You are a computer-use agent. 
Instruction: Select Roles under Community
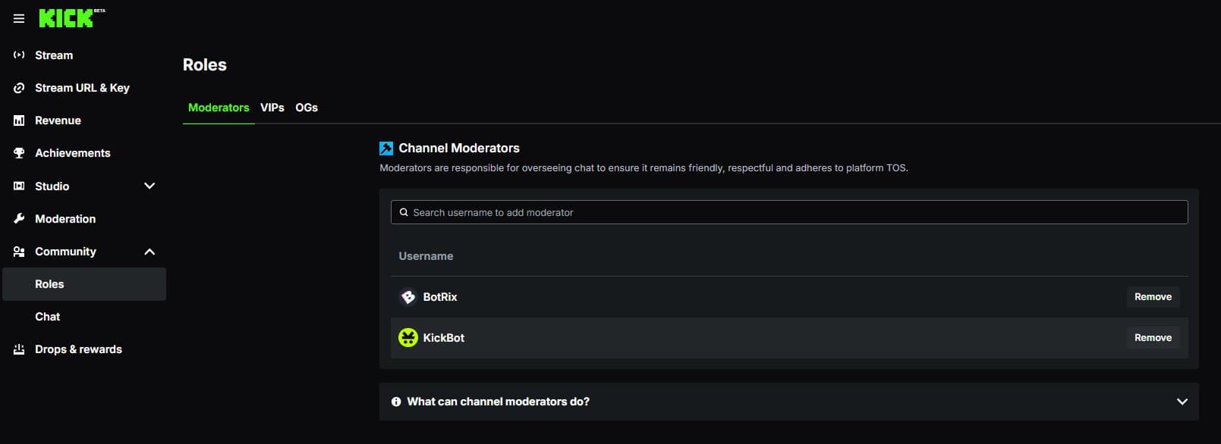[84, 284]
